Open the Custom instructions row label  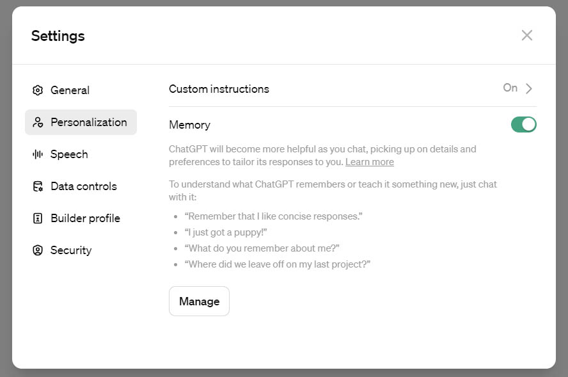pyautogui.click(x=219, y=89)
